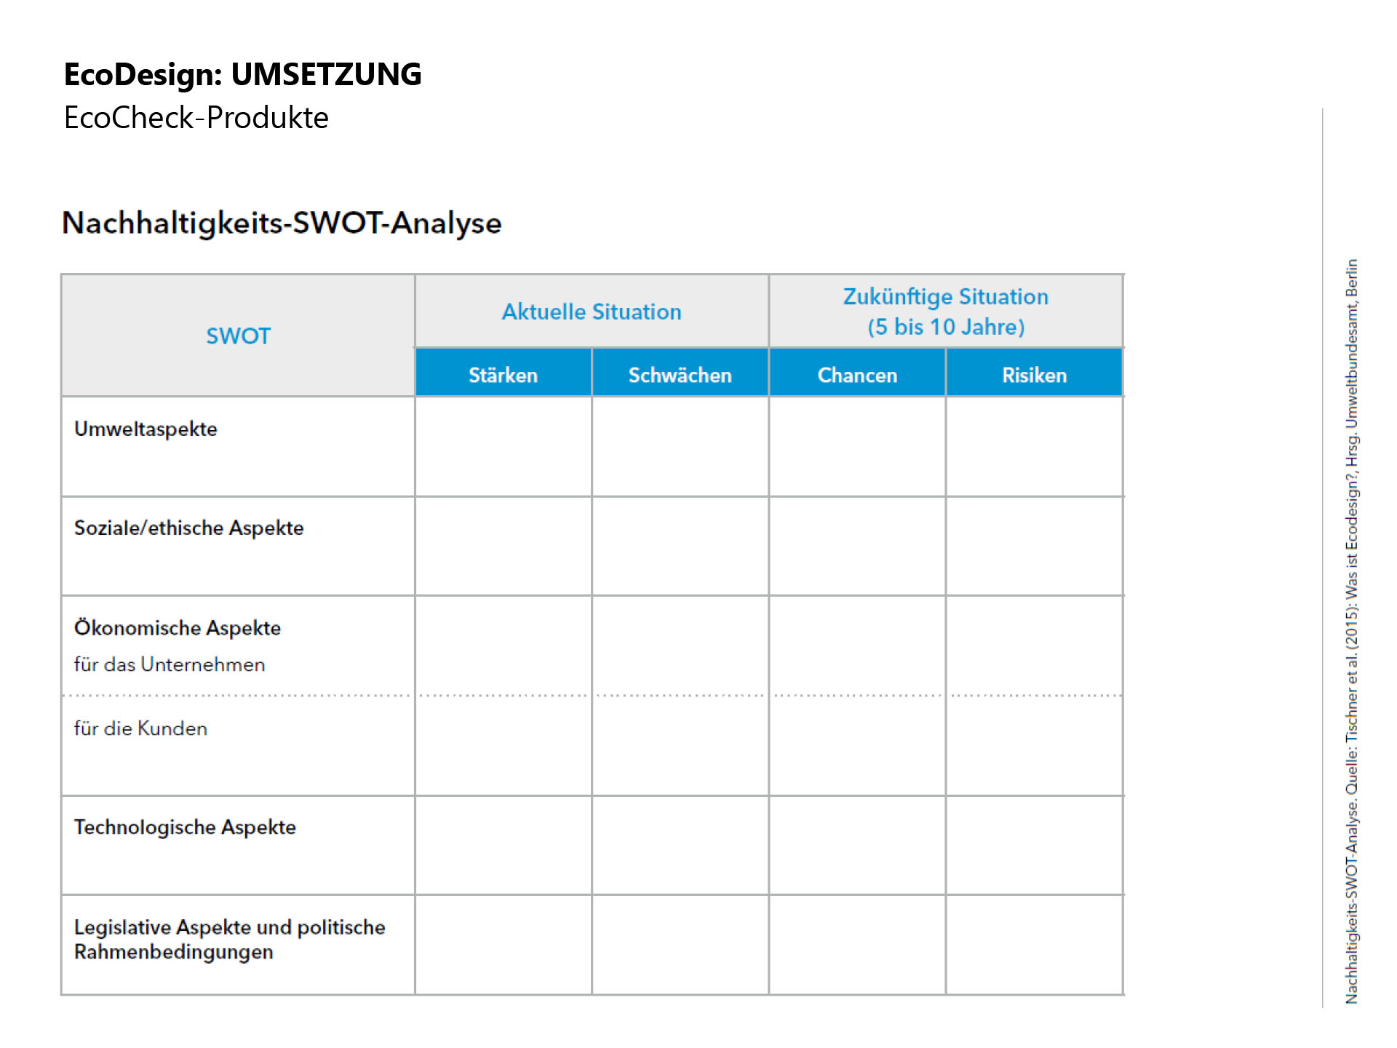
Task: Click the Schwächen column header
Action: (680, 375)
